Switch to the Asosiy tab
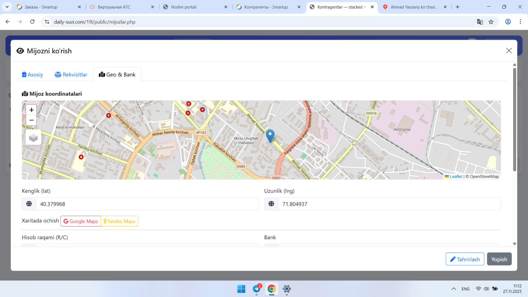Screen dimensions: 528x297 click(33, 75)
